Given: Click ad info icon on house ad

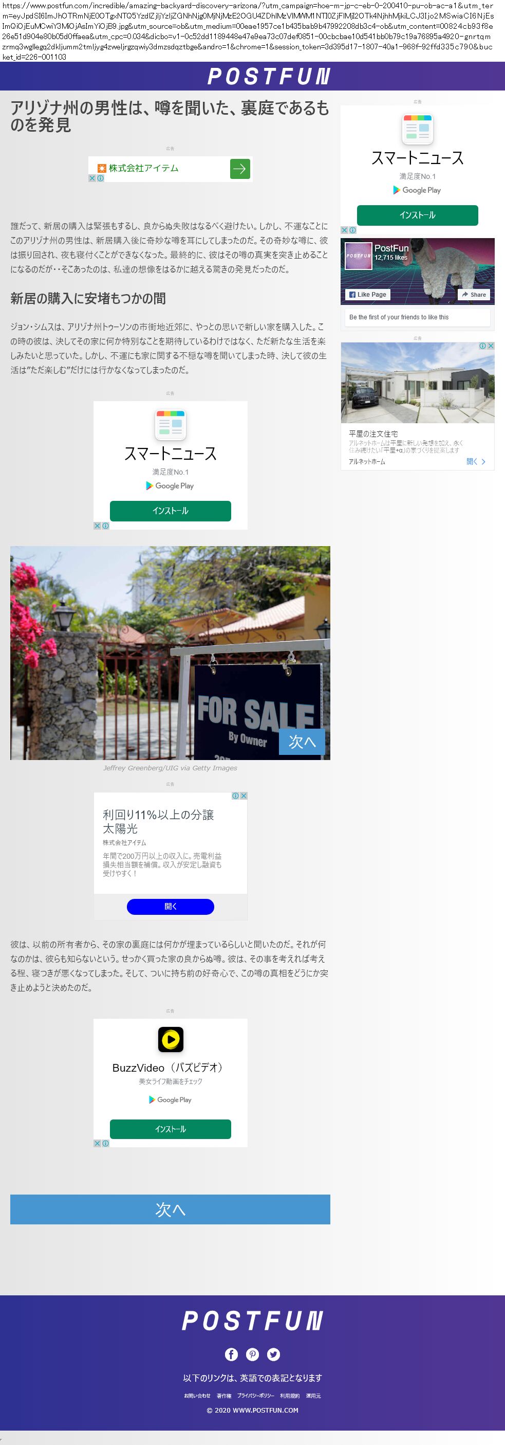Looking at the screenshot, I should [482, 346].
